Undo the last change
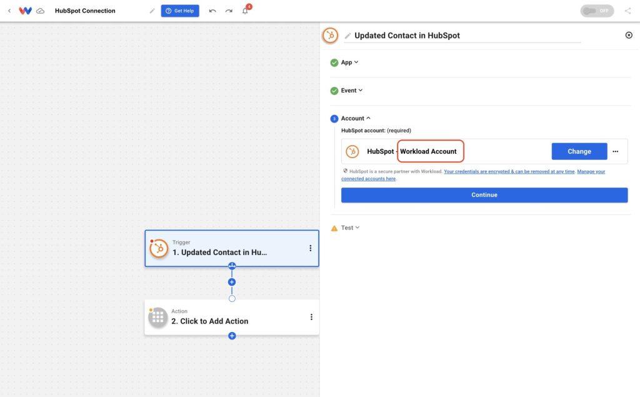Viewport: 640px width, 397px height. (x=212, y=11)
